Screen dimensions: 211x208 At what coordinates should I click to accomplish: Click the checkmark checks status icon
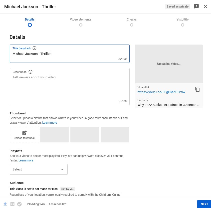(19, 204)
